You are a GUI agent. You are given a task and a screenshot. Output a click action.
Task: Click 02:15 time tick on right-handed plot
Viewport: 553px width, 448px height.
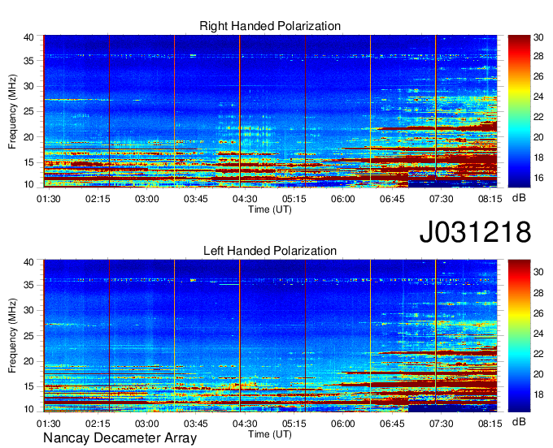pos(98,199)
